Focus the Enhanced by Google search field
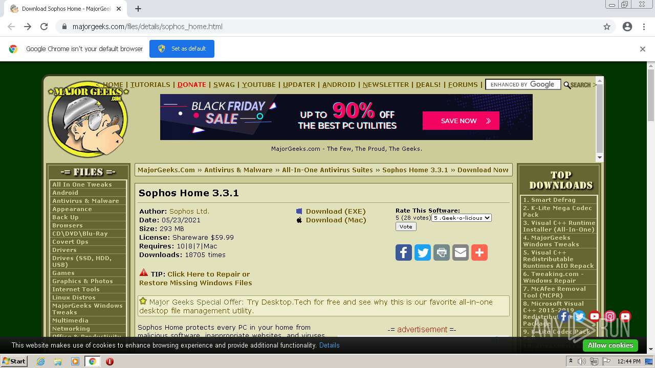Image resolution: width=655 pixels, height=368 pixels. click(x=522, y=85)
